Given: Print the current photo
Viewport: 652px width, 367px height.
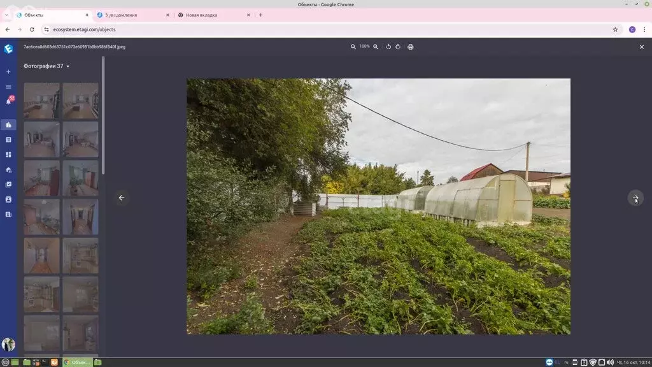Looking at the screenshot, I should (411, 47).
